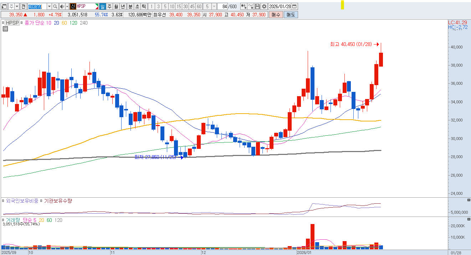Switch to the weekly (주) chart period
The image size is (471, 255).
(x=109, y=7)
